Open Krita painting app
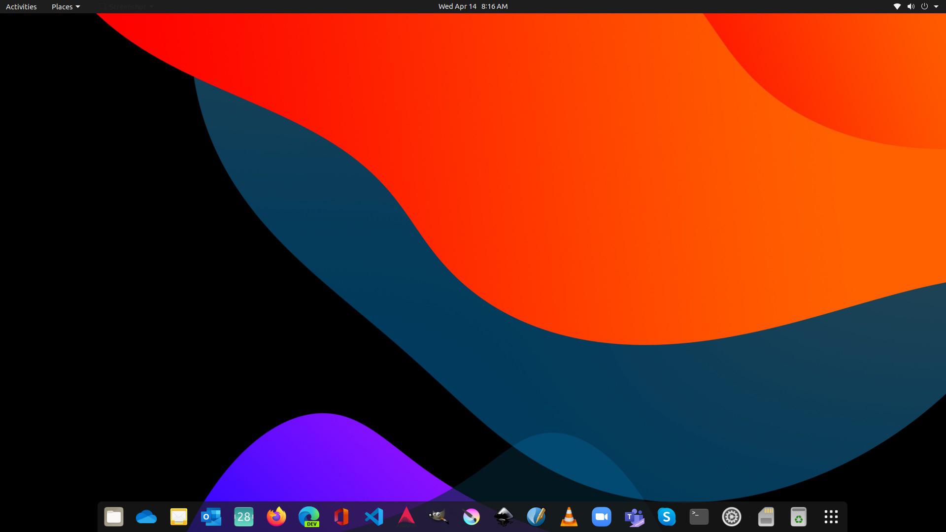The width and height of the screenshot is (946, 532). click(472, 517)
